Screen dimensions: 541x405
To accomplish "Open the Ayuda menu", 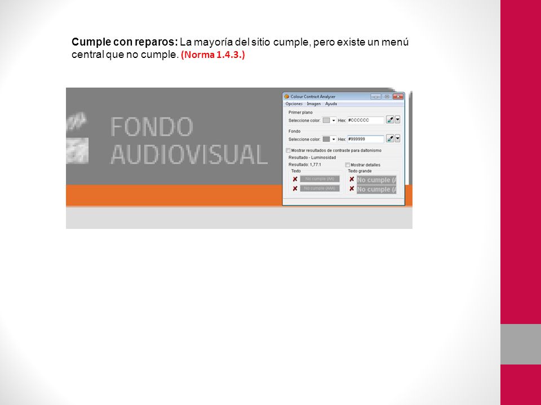I will pos(331,103).
